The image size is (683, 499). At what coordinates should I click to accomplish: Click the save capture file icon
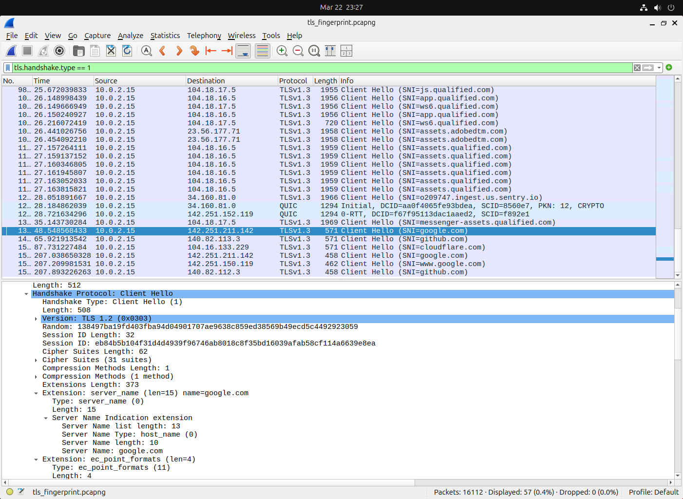click(95, 51)
